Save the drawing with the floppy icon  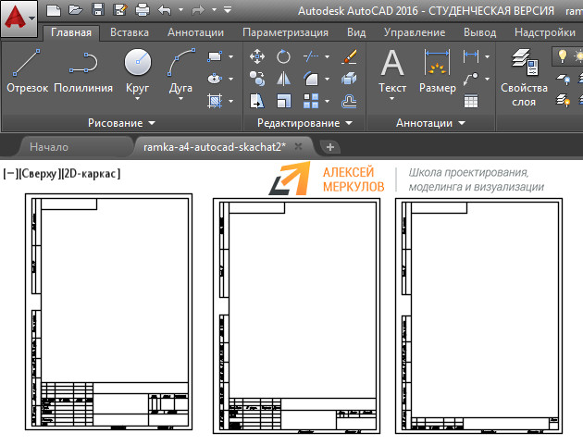pos(98,10)
